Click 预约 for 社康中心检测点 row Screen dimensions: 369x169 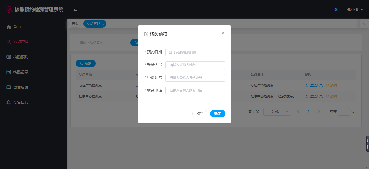[331, 96]
